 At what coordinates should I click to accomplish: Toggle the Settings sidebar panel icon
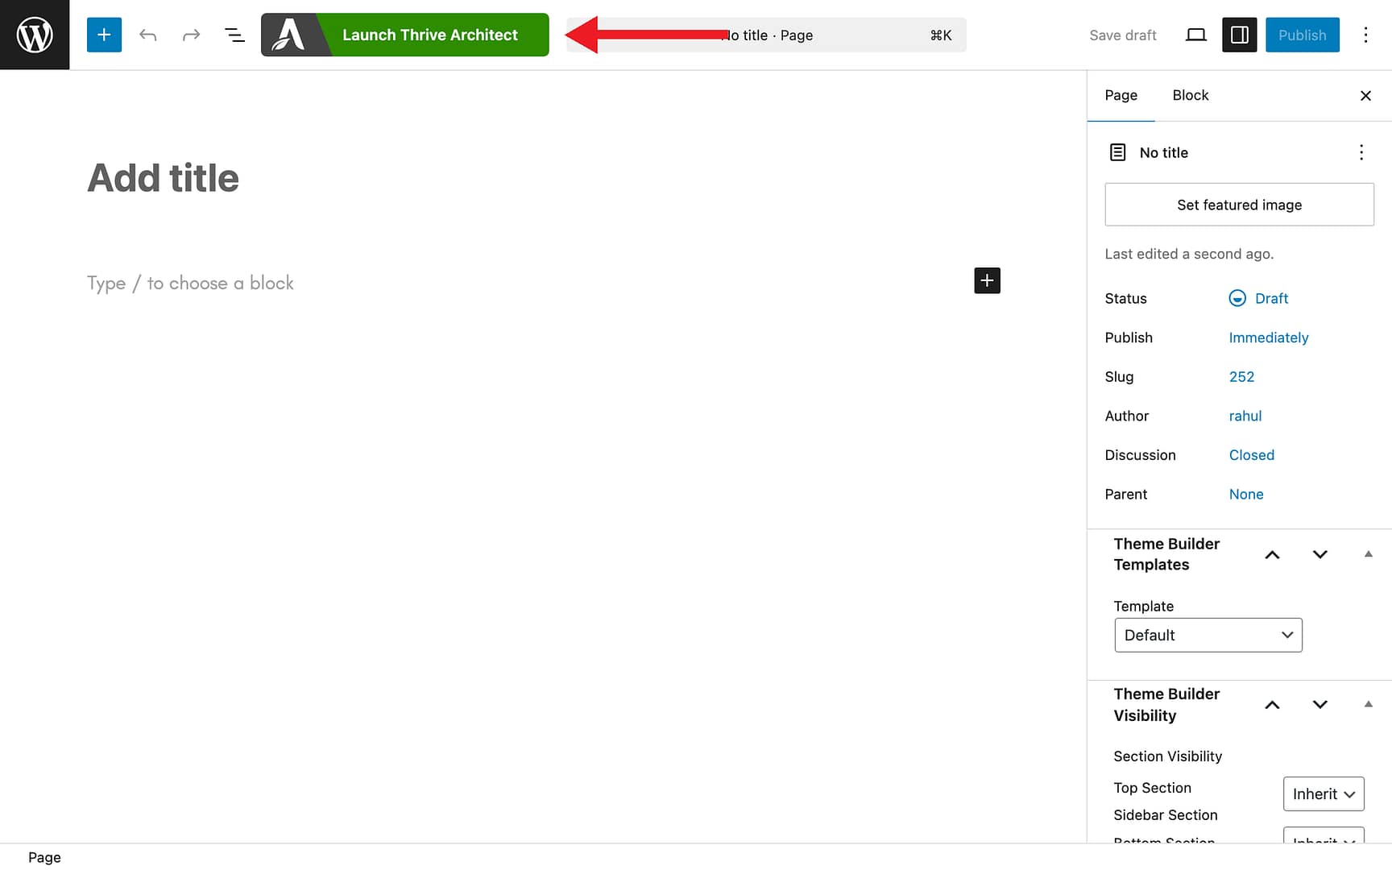[x=1239, y=35]
